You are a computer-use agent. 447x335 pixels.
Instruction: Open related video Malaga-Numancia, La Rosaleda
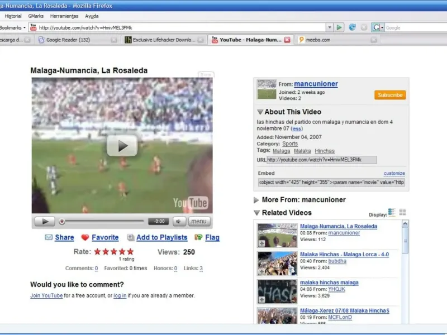click(x=339, y=226)
